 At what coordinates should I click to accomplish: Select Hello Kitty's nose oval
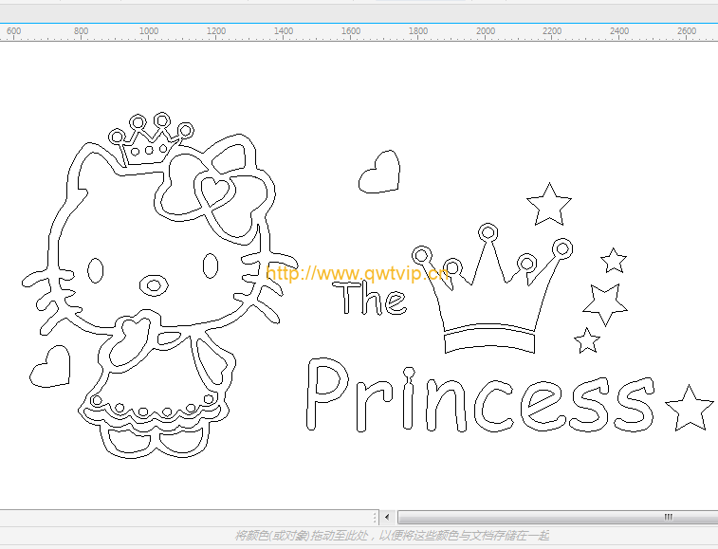154,285
